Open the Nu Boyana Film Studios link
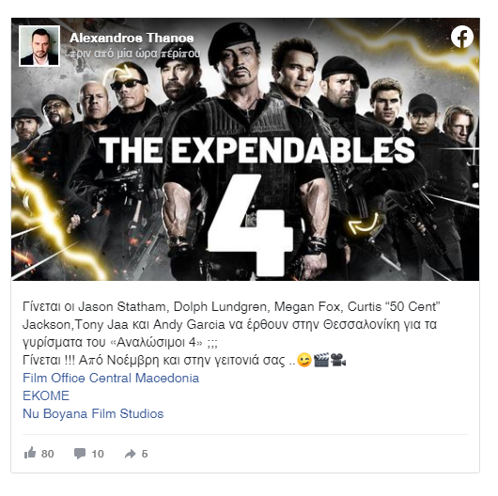This screenshot has width=498, height=496. (x=93, y=413)
